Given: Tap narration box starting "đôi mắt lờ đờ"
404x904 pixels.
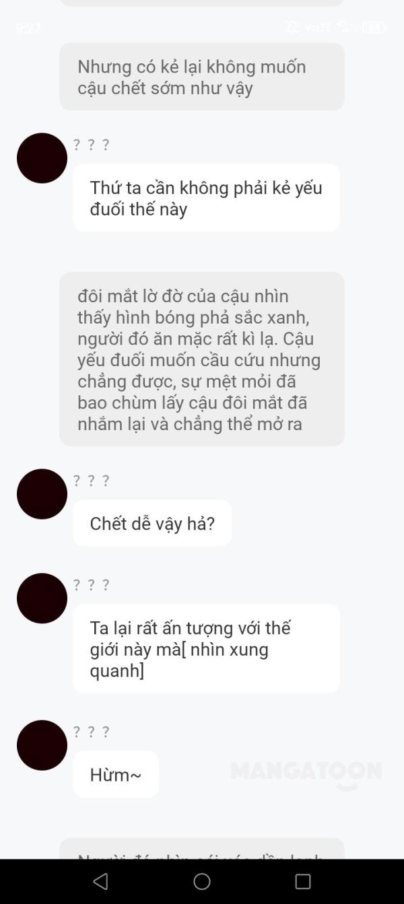Looking at the screenshot, I should [x=202, y=359].
